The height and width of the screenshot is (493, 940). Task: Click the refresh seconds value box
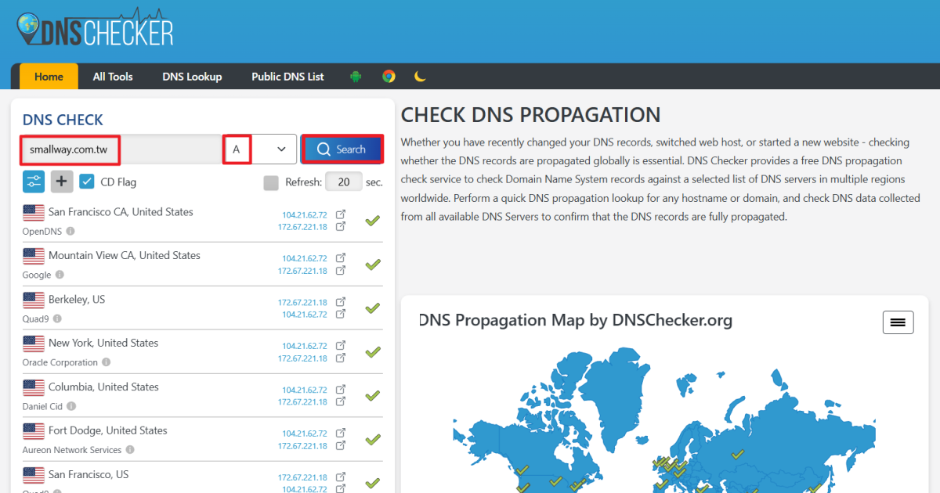click(343, 181)
